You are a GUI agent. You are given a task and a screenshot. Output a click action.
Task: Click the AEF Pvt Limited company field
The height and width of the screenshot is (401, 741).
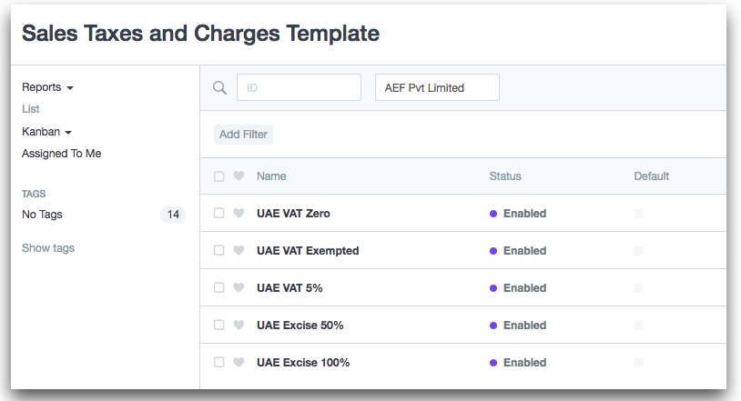point(437,88)
